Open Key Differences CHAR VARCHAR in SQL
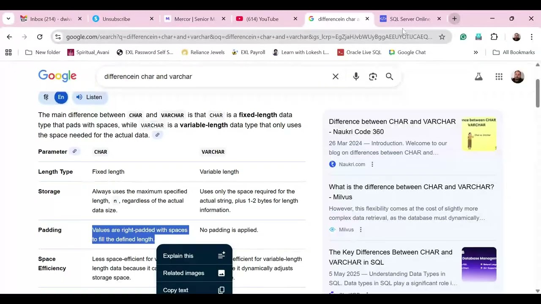Screen dimensions: 541x304 pos(391,257)
